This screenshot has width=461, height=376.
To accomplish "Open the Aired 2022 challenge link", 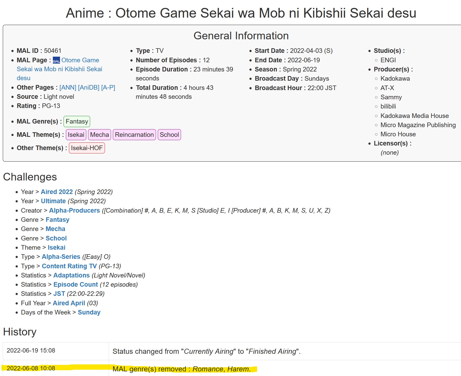I will [57, 192].
